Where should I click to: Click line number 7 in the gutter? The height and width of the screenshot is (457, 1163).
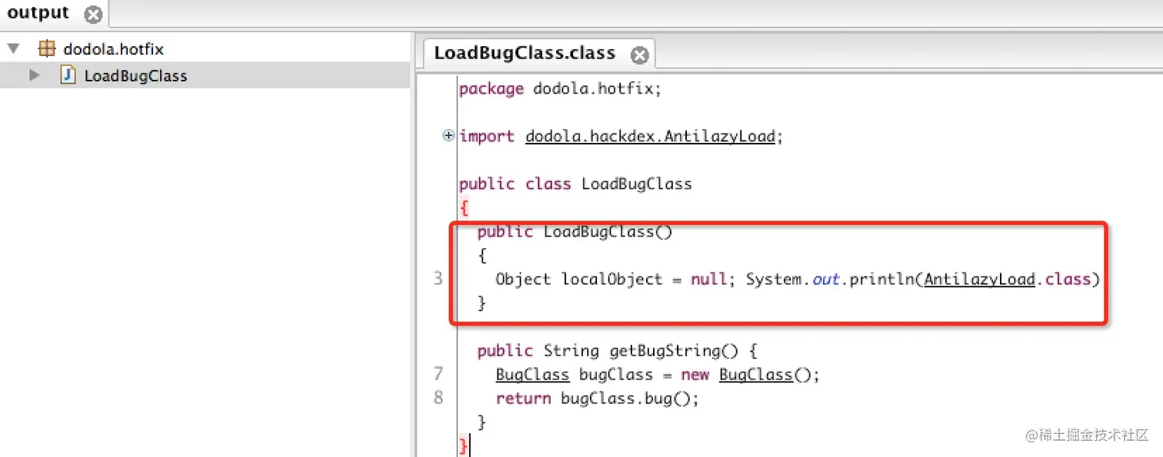438,374
